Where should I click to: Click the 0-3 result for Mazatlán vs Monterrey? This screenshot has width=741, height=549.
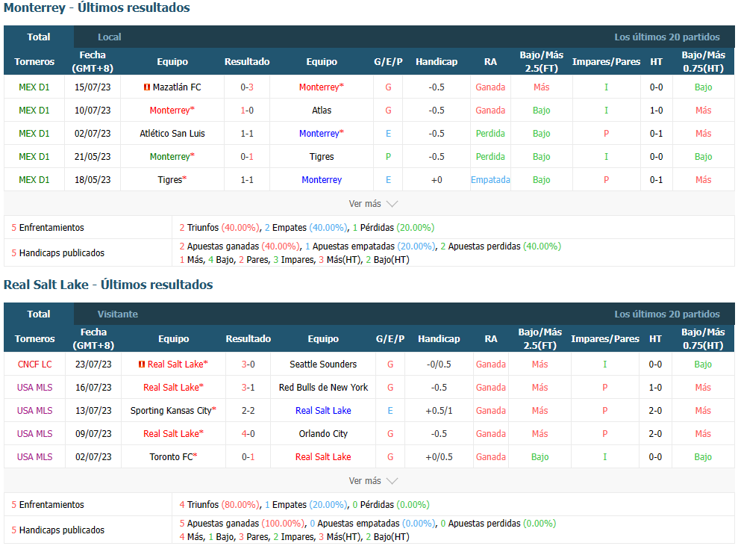coord(247,87)
